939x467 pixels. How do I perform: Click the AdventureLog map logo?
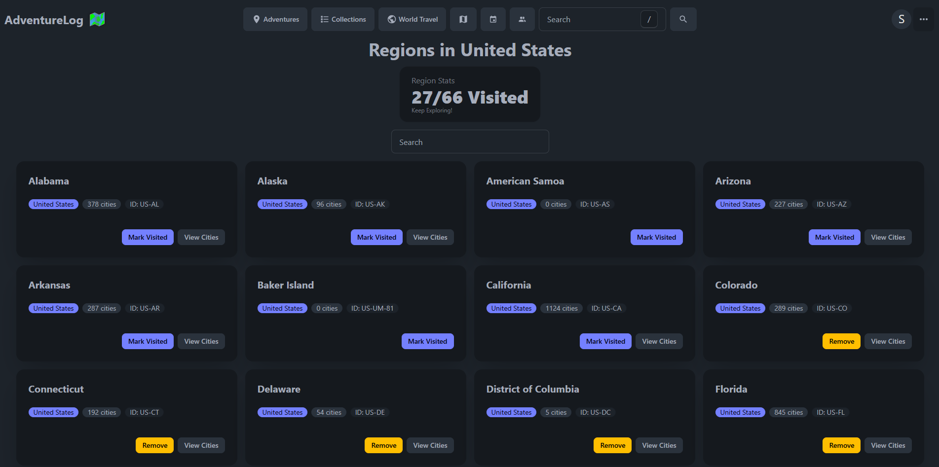pyautogui.click(x=97, y=19)
